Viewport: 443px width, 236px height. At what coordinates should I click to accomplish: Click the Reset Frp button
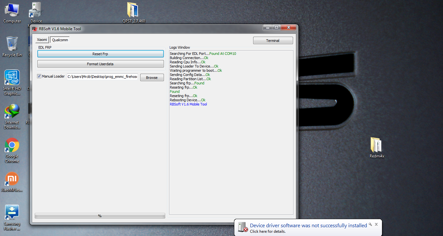pos(100,54)
